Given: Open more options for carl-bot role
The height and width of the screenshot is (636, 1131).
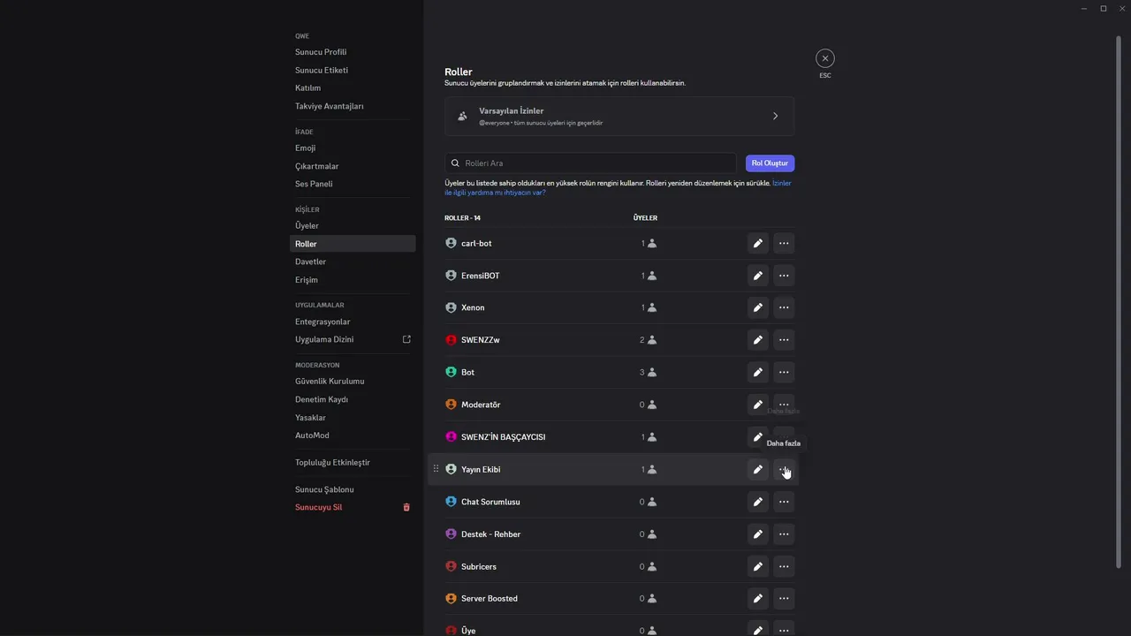Looking at the screenshot, I should click(784, 243).
